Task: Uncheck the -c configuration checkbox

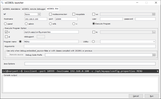Action: pyautogui.click(x=6, y=32)
